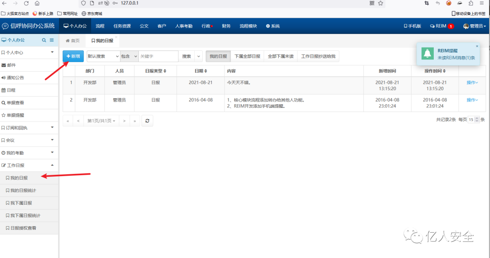Bookmark page with the star icon in address bar
490x258 pixels.
381,3
